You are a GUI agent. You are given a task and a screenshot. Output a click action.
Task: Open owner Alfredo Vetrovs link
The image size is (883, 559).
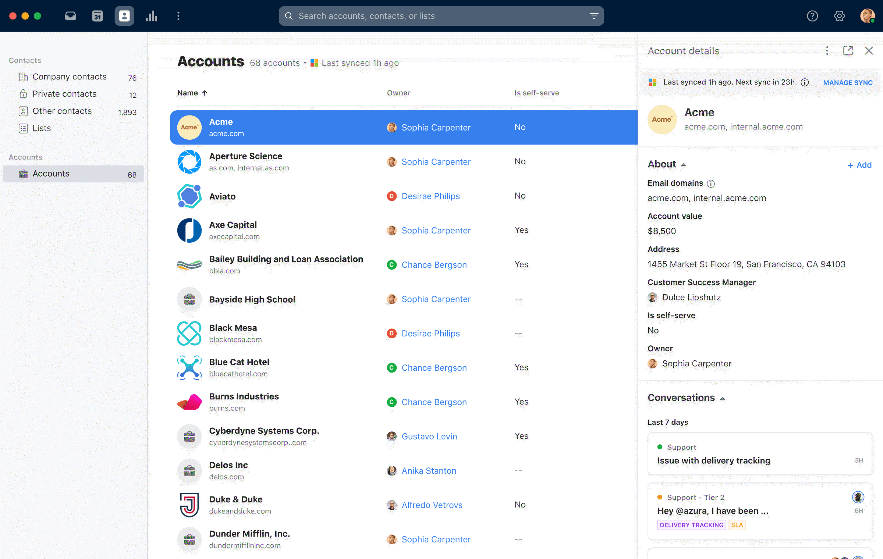click(x=432, y=505)
